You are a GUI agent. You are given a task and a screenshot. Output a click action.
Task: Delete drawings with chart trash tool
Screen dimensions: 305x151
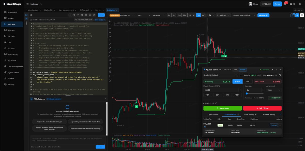tap(110, 80)
